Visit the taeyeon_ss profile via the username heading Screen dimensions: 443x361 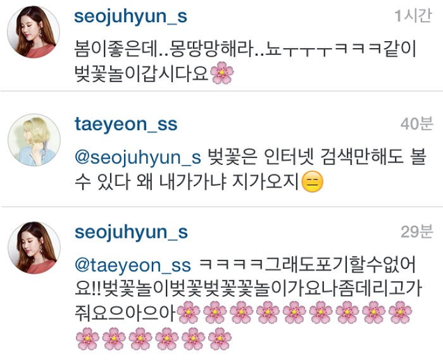tap(126, 124)
